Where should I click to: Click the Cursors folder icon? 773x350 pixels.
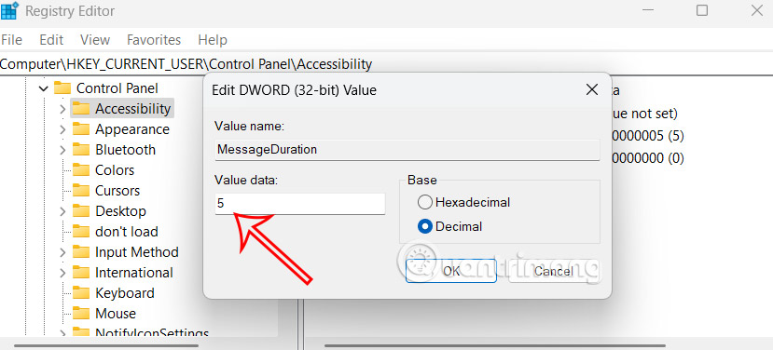coord(80,191)
